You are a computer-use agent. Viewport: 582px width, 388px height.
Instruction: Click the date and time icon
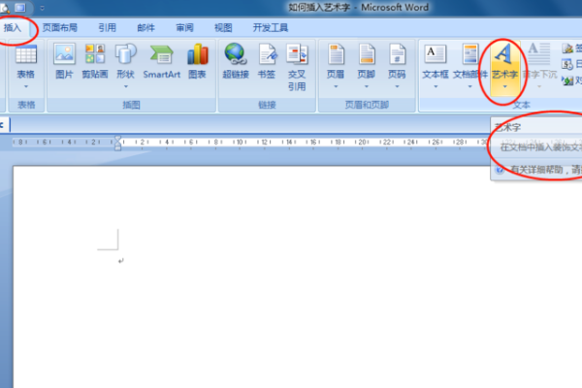point(567,64)
